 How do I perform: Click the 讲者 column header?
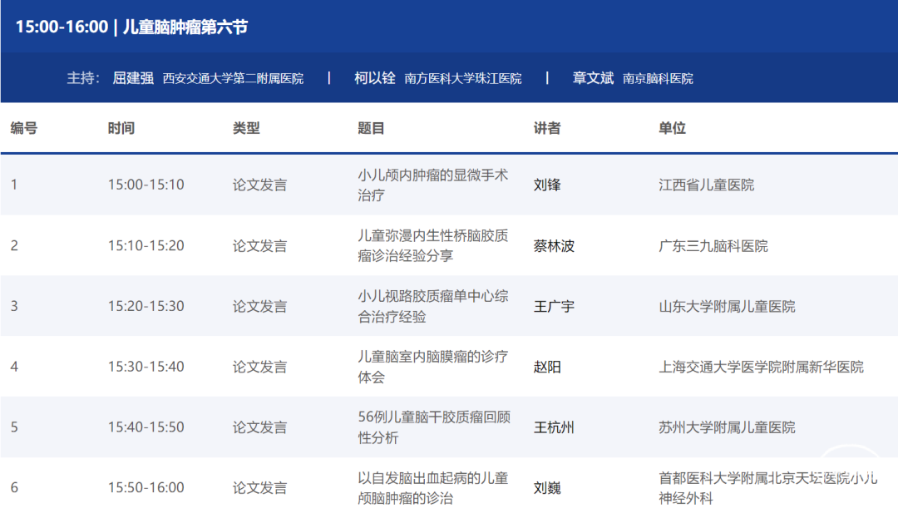coord(547,128)
